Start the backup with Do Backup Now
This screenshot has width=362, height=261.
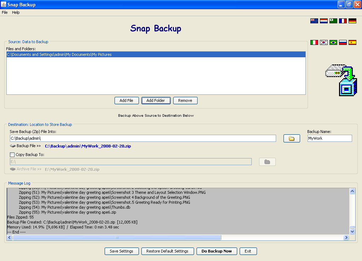(217, 251)
